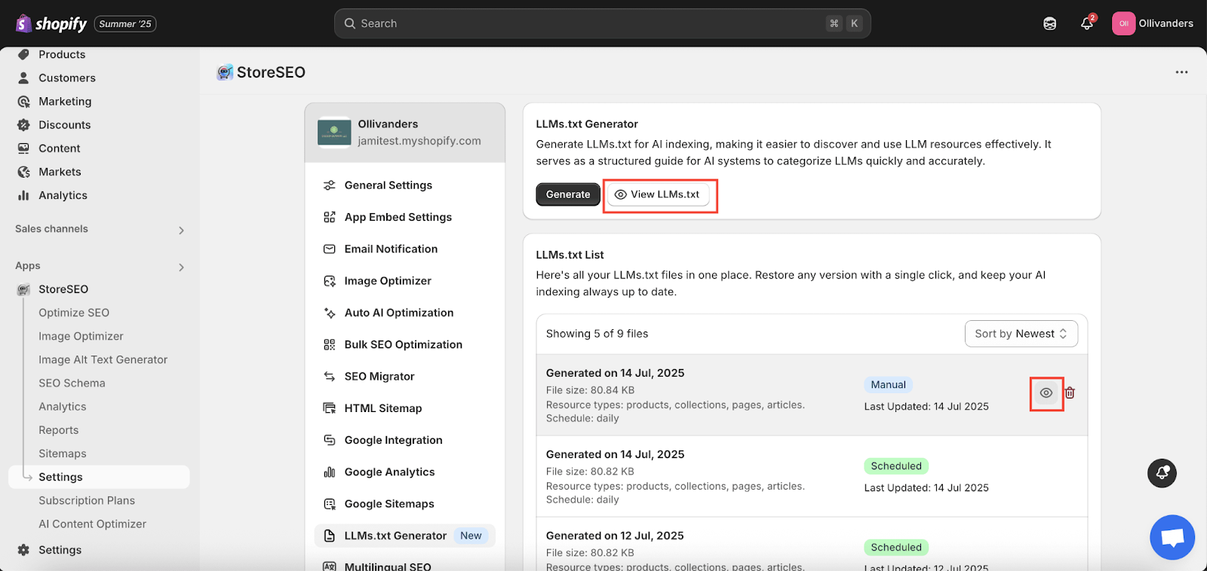Open the Sort by Newest dropdown
The height and width of the screenshot is (571, 1207).
(x=1021, y=334)
